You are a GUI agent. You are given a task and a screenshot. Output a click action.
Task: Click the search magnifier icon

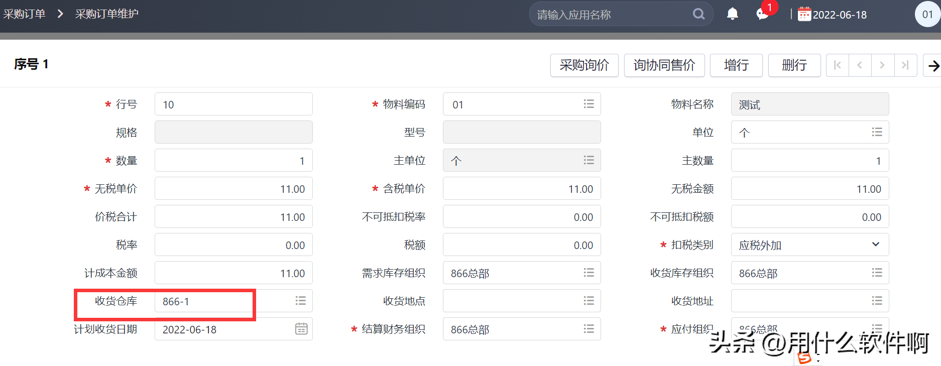698,14
